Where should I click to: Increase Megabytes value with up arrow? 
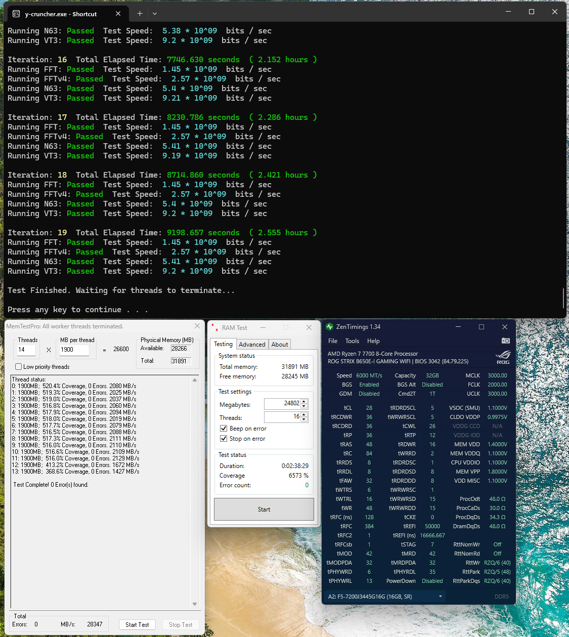[x=304, y=401]
